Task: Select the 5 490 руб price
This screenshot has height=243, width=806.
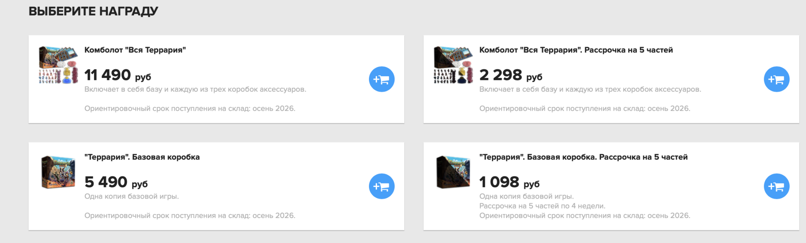Action: 116,182
